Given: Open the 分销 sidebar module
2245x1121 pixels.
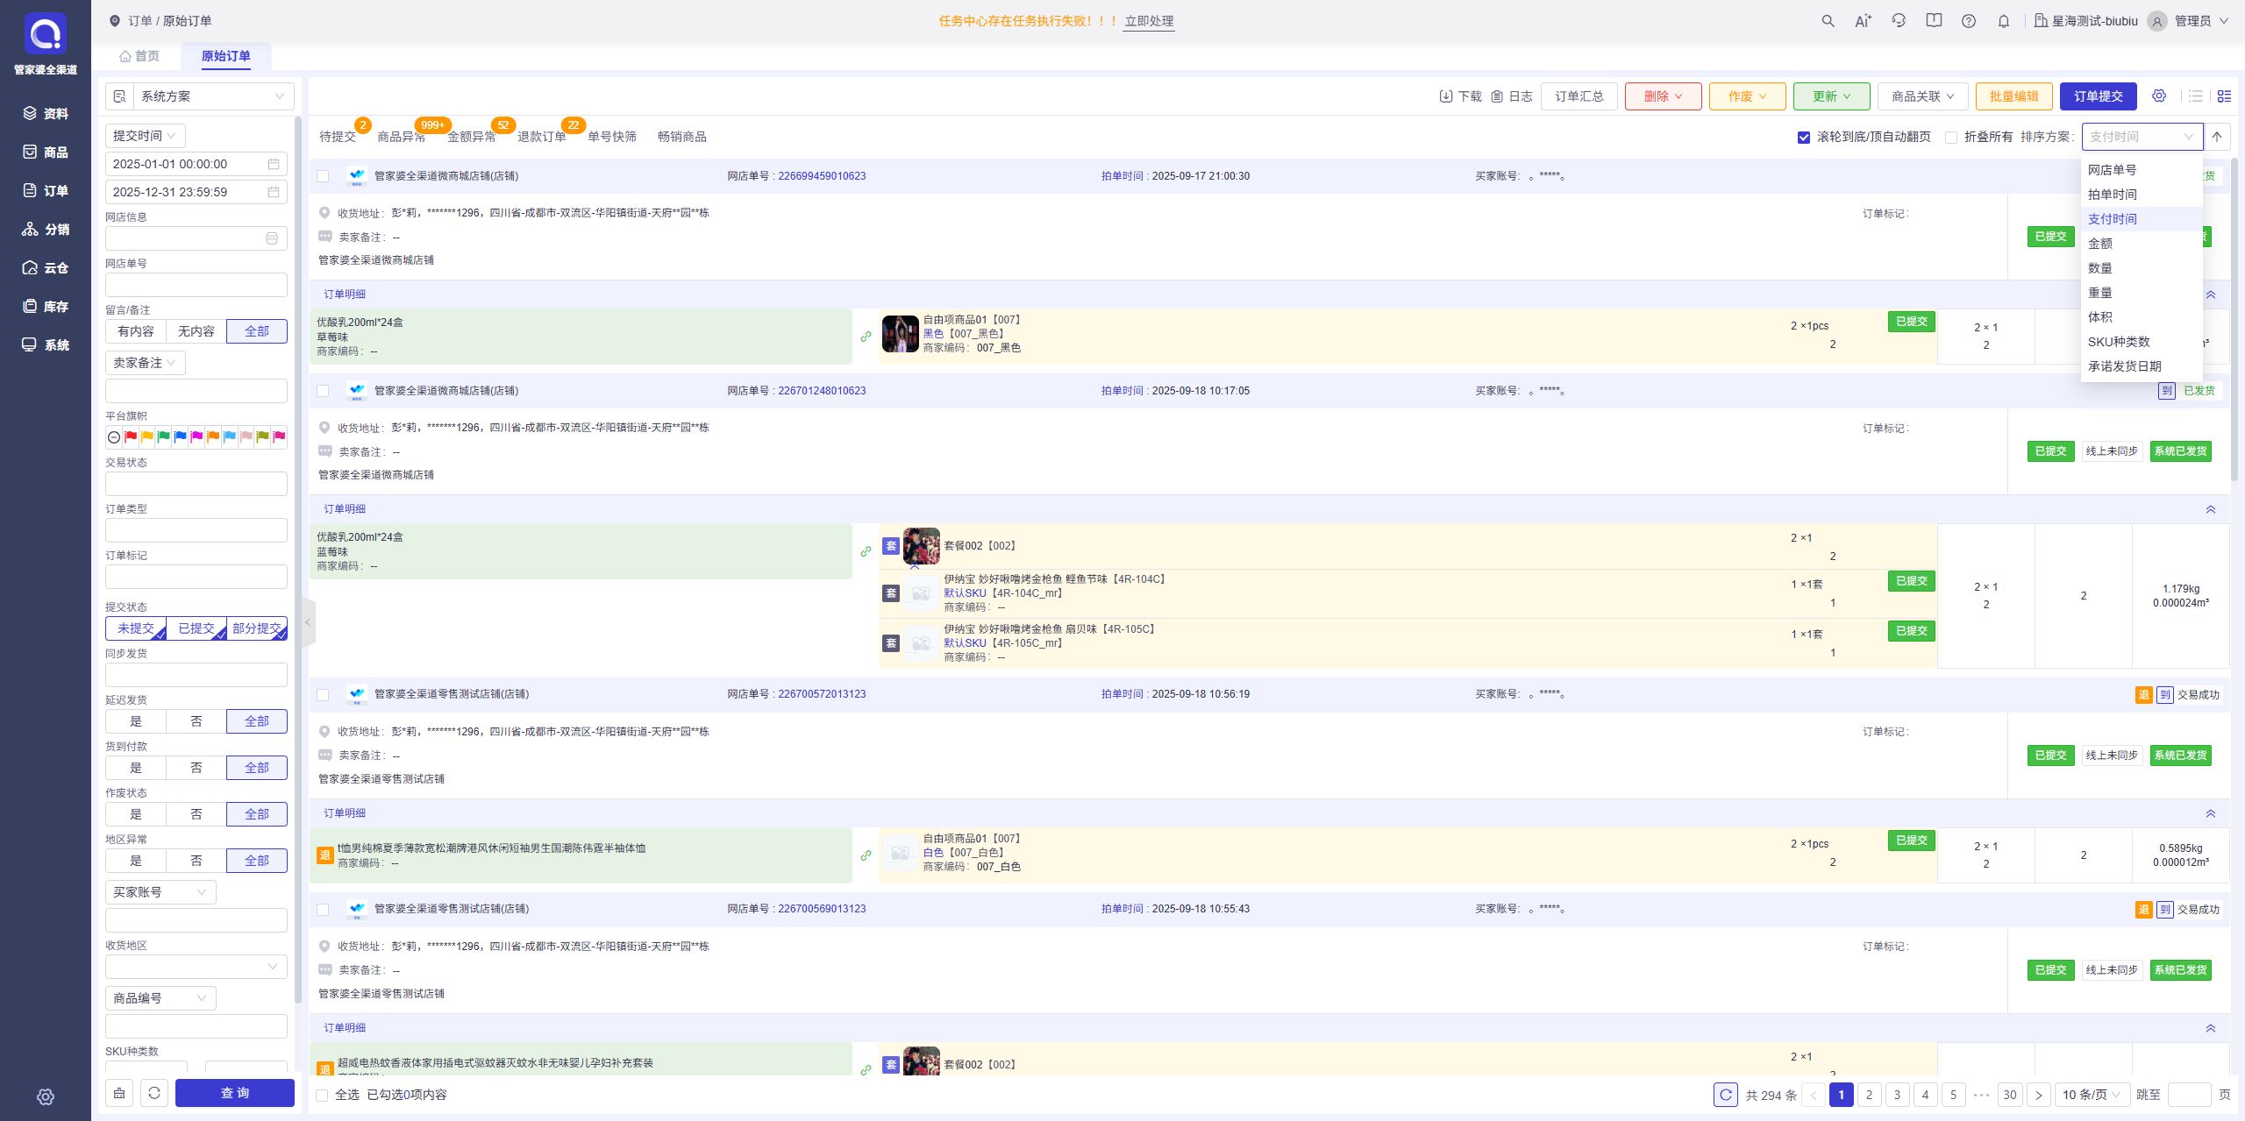Looking at the screenshot, I should point(46,229).
